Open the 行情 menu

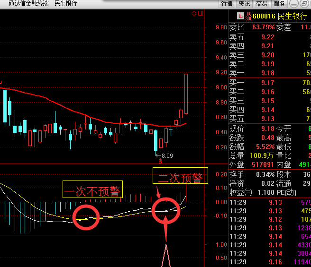(x=227, y=4)
